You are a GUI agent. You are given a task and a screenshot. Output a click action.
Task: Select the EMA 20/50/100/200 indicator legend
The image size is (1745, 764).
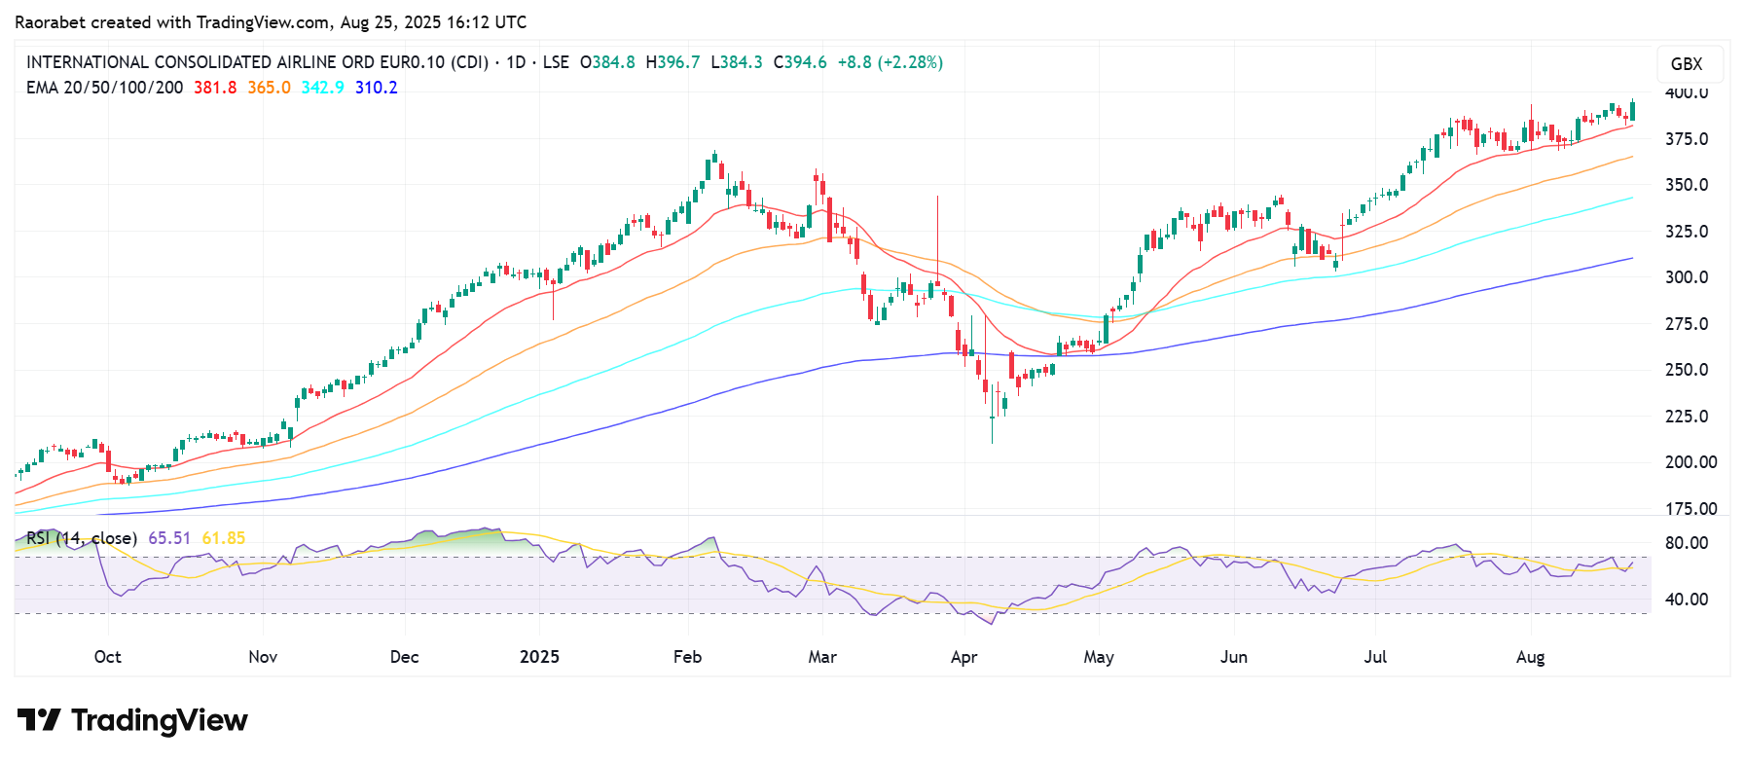click(x=104, y=88)
